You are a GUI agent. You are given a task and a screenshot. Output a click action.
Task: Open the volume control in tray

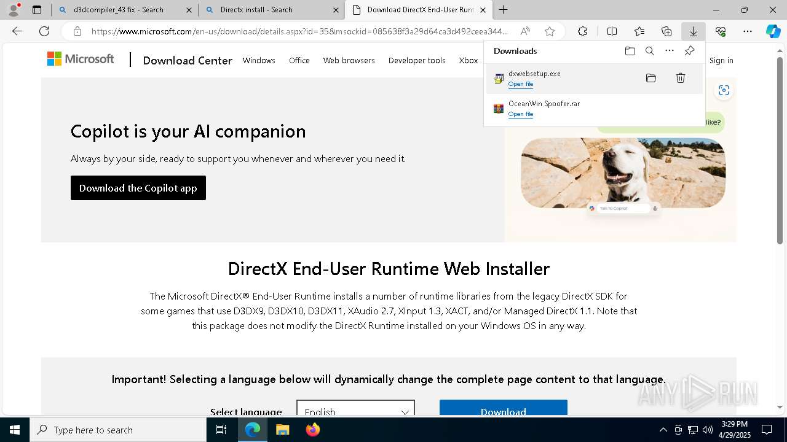(708, 430)
